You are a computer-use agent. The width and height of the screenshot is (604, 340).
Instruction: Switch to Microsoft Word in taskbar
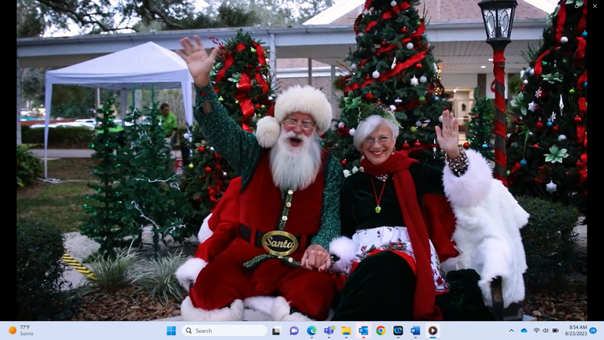coord(415,331)
